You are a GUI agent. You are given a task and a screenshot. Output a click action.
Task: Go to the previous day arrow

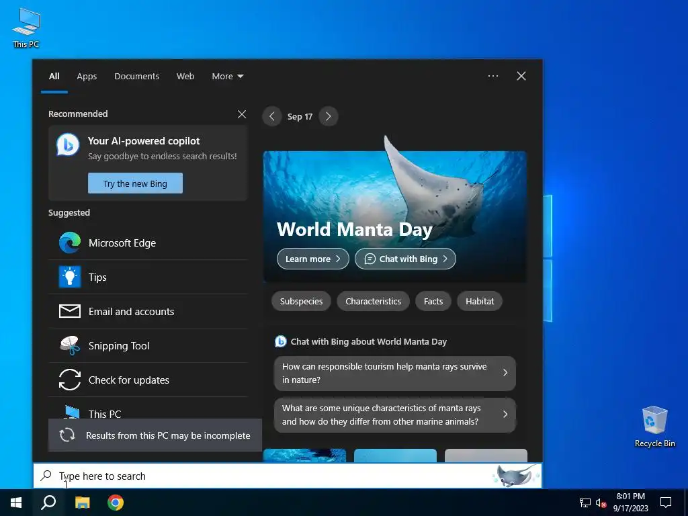tap(272, 116)
